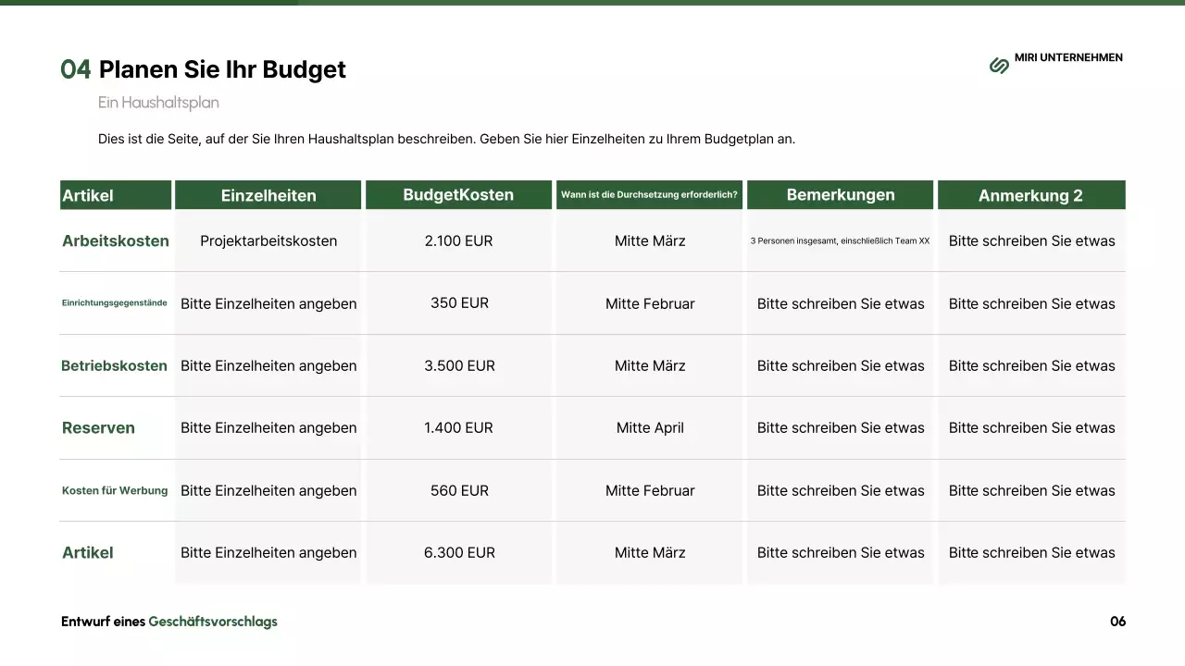Click the 'Einrichtungsgegenstände' row label
Image resolution: width=1185 pixels, height=666 pixels.
(x=115, y=303)
